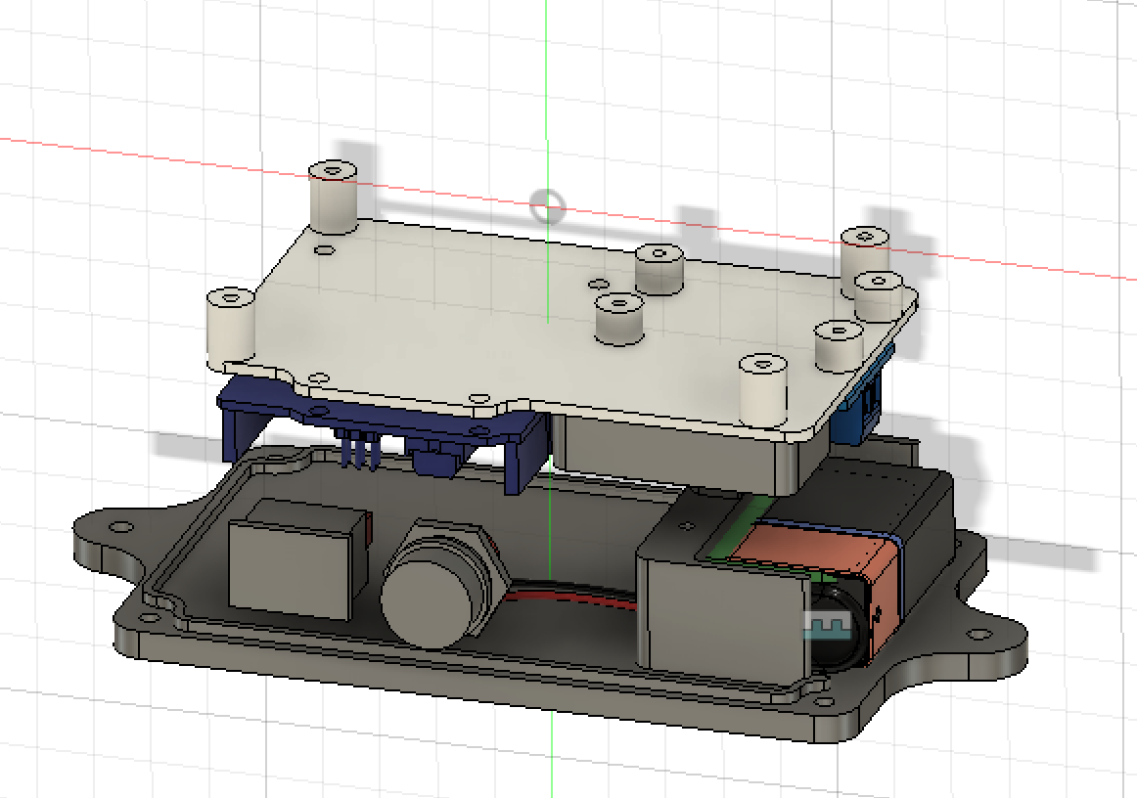Viewport: 1137px width, 798px height.
Task: Click the red wire beside the push button
Action: [x=572, y=597]
